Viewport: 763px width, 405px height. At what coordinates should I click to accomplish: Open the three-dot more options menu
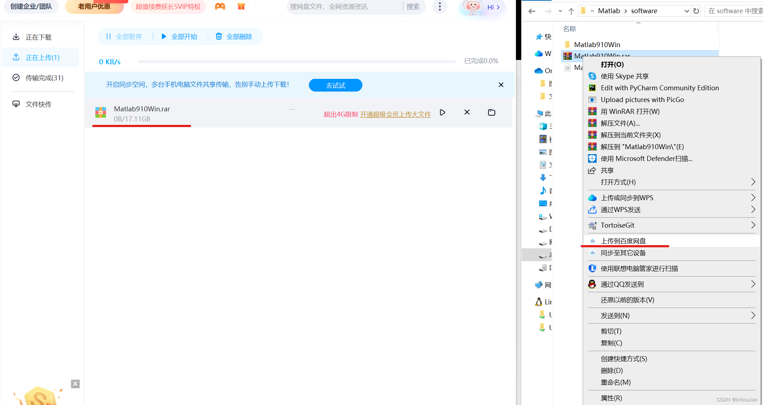(440, 6)
